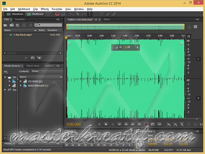Toggle Files panel loop playback button
The image size is (205, 154).
(32, 58)
